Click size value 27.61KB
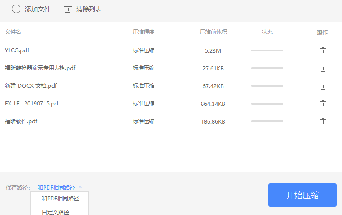 point(213,69)
